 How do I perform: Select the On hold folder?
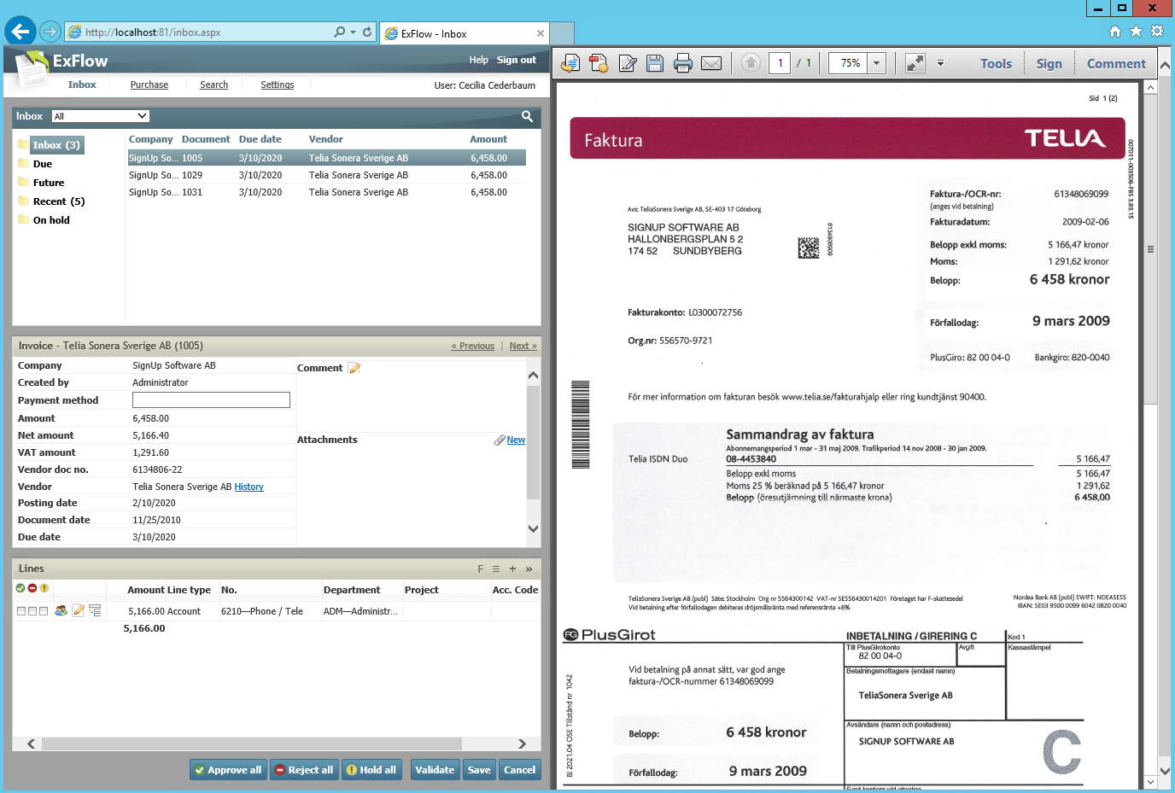(51, 220)
